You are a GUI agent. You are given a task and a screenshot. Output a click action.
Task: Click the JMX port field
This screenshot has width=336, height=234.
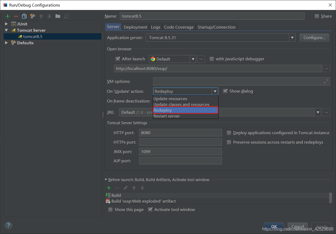coord(180,152)
